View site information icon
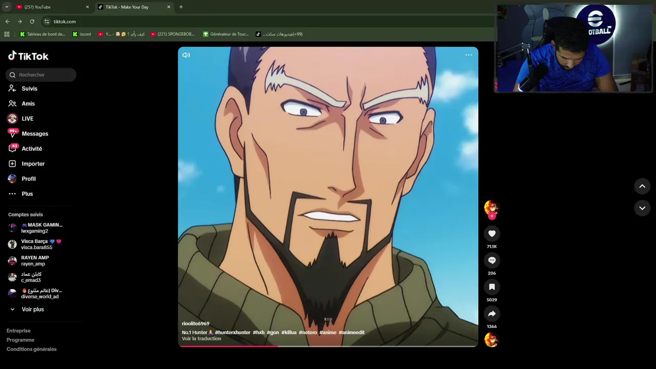This screenshot has height=369, width=656. pos(47,22)
